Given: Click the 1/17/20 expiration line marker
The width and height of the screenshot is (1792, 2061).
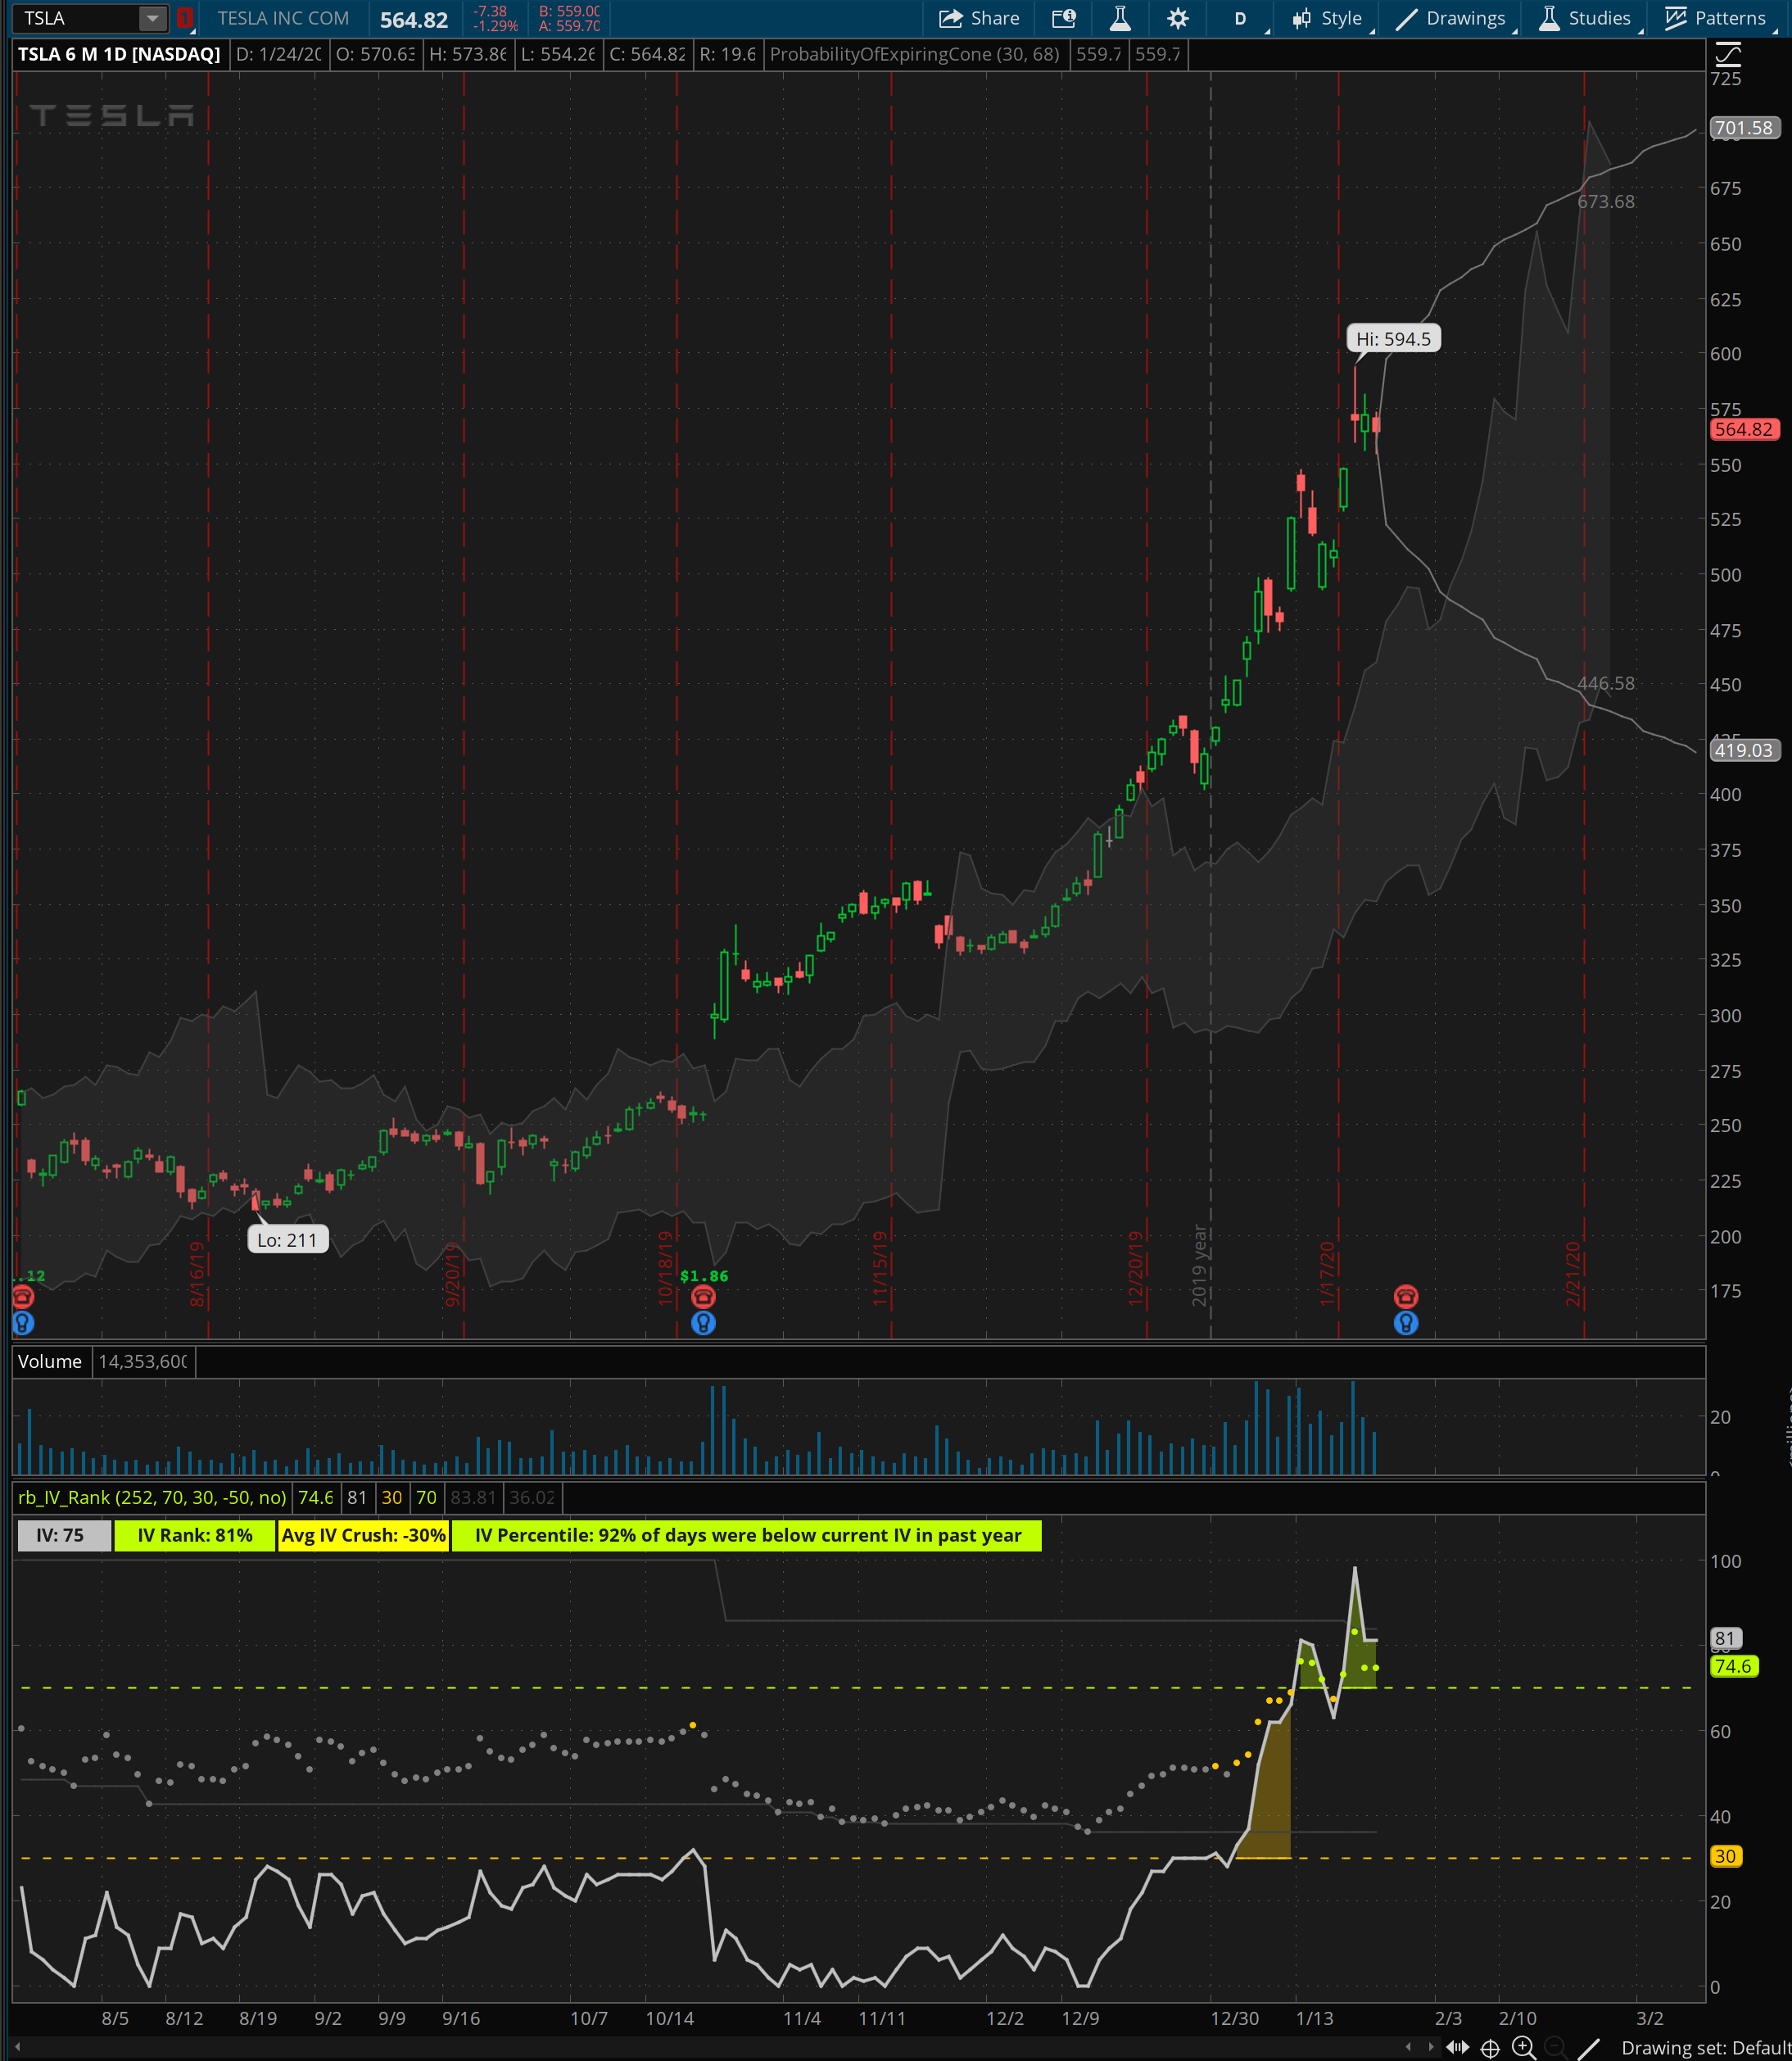Looking at the screenshot, I should 1327,1273.
